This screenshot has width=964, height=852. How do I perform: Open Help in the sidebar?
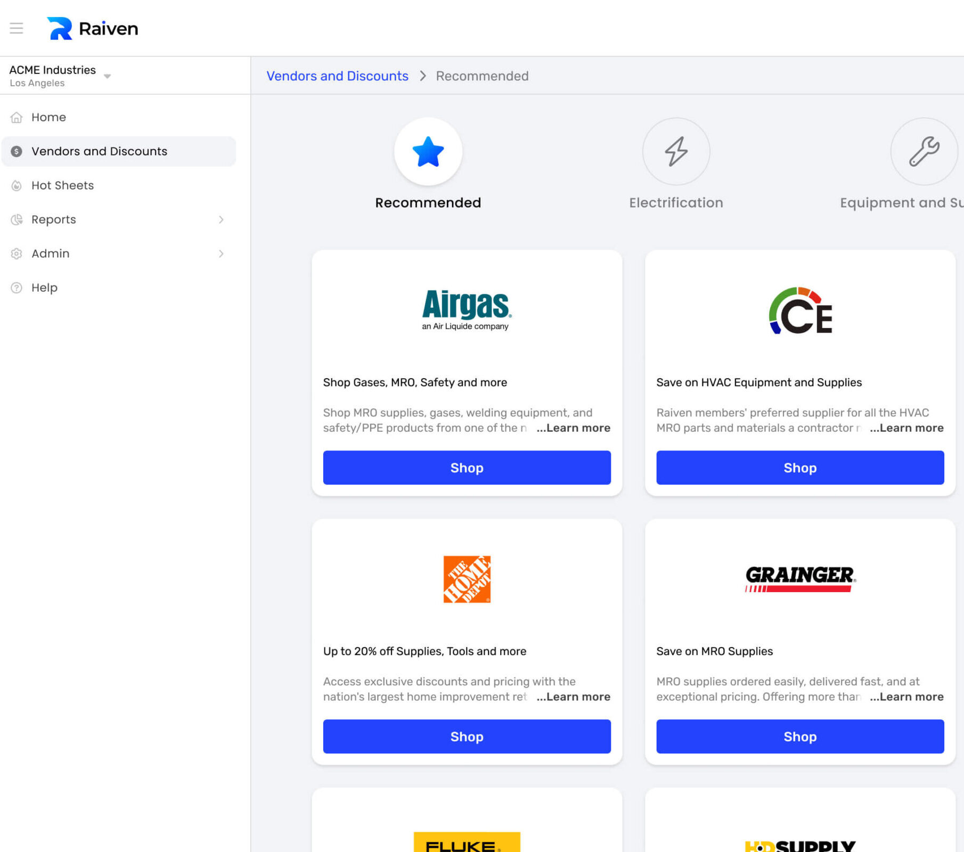[x=118, y=288]
